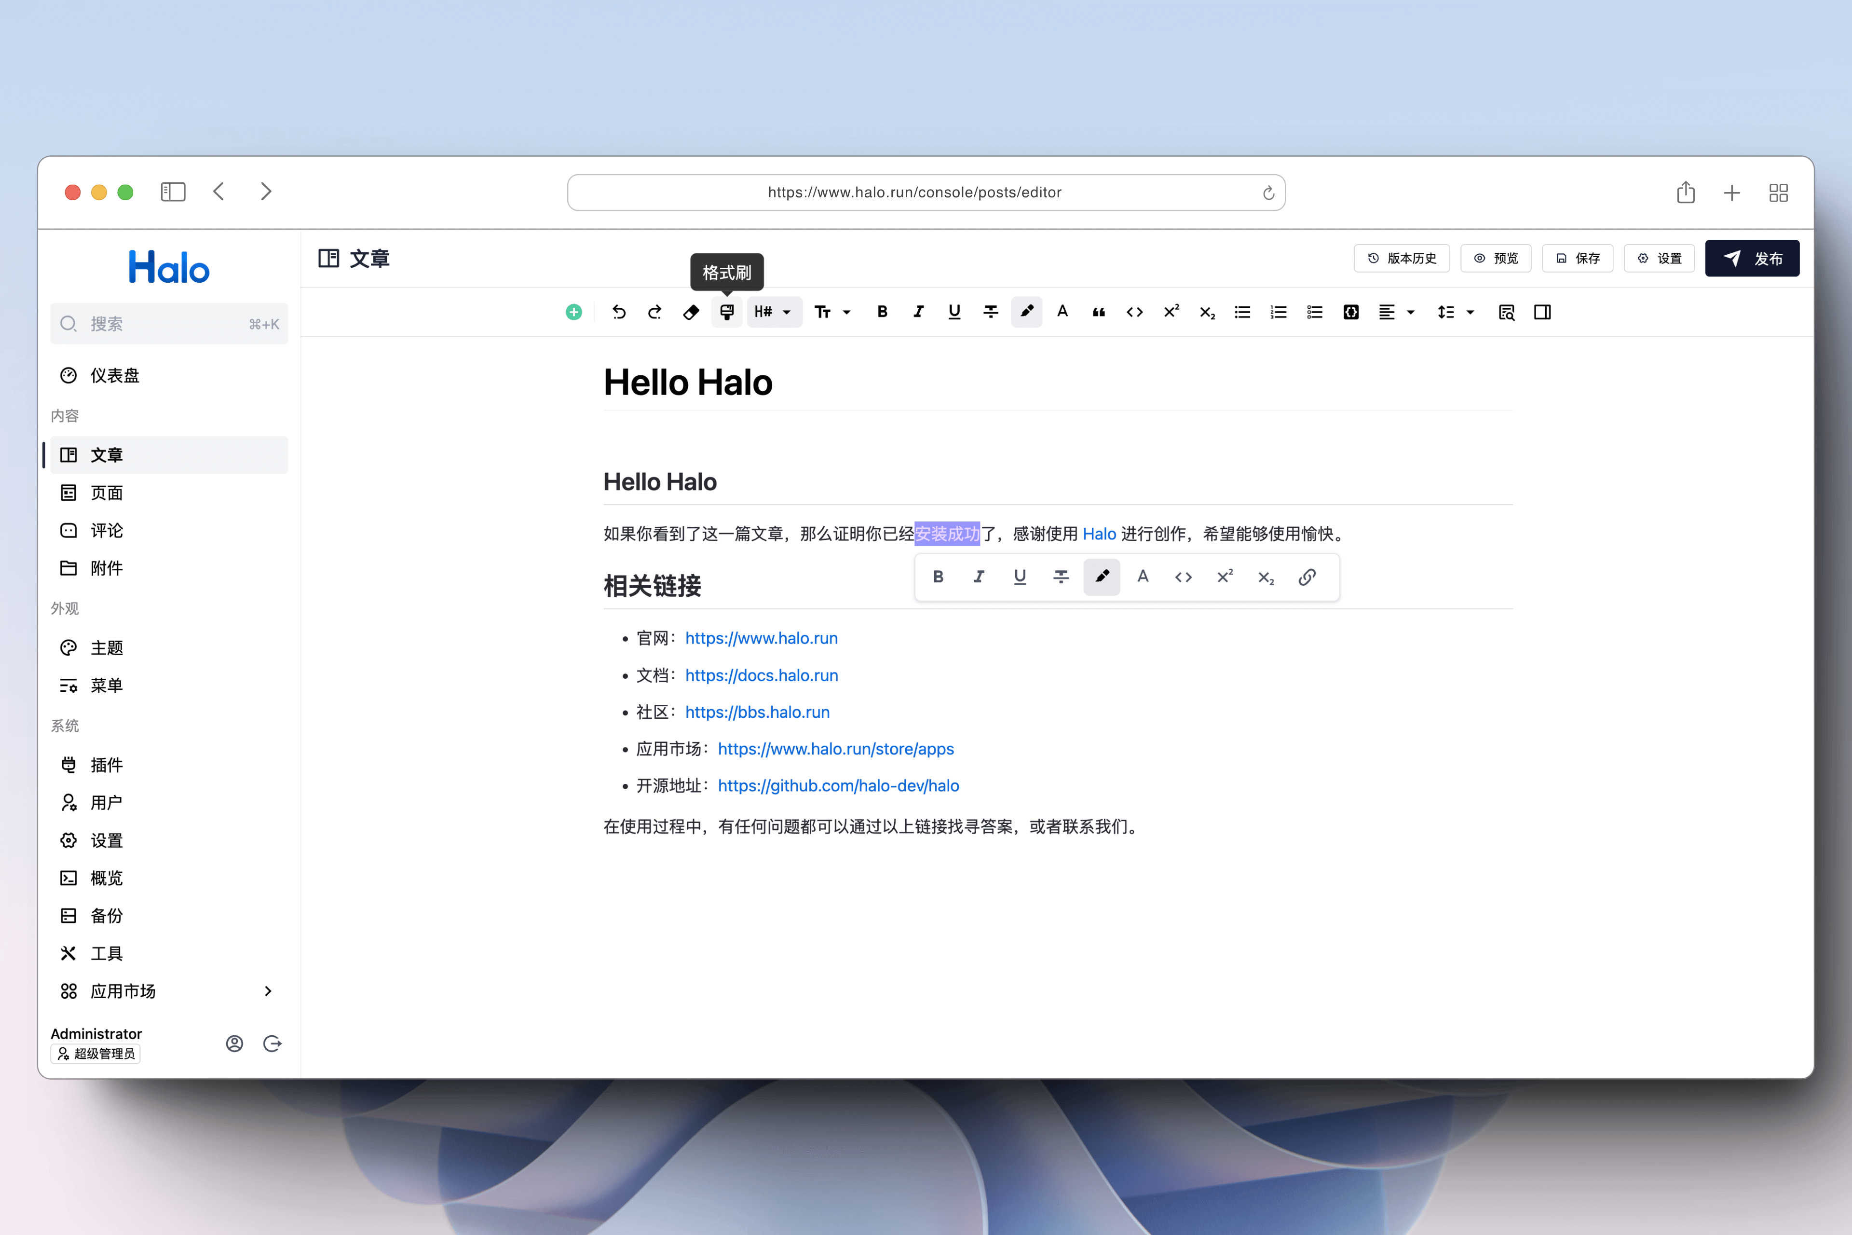Click the browser share icon
The image size is (1852, 1235).
(1685, 192)
